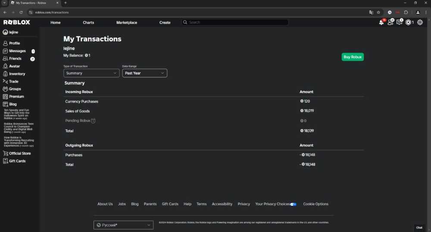This screenshot has width=431, height=232.
Task: Open friend requests icon in top bar
Action: tap(390, 22)
